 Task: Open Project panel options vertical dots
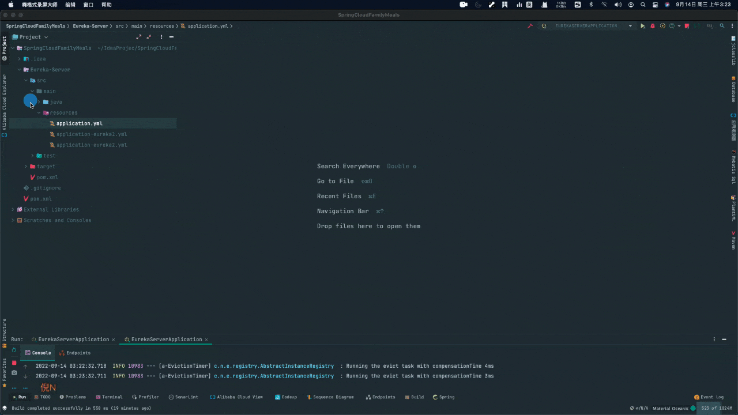click(161, 37)
